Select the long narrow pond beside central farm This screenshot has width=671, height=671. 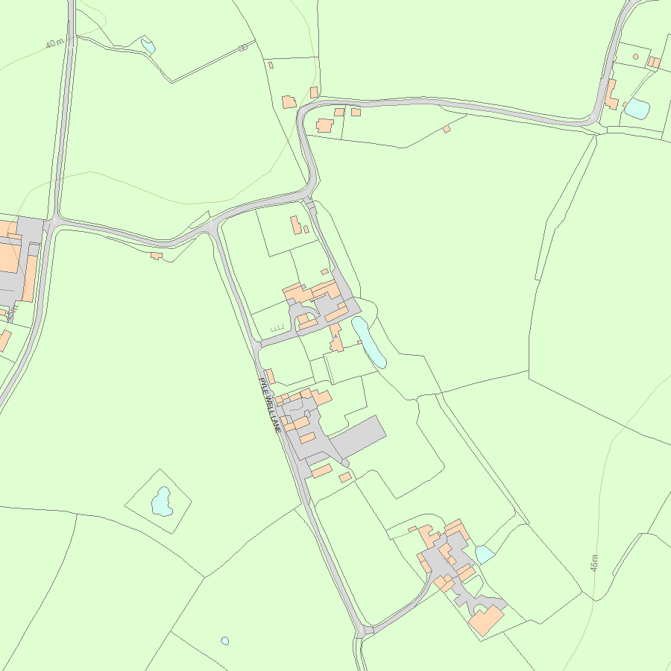pos(368,342)
